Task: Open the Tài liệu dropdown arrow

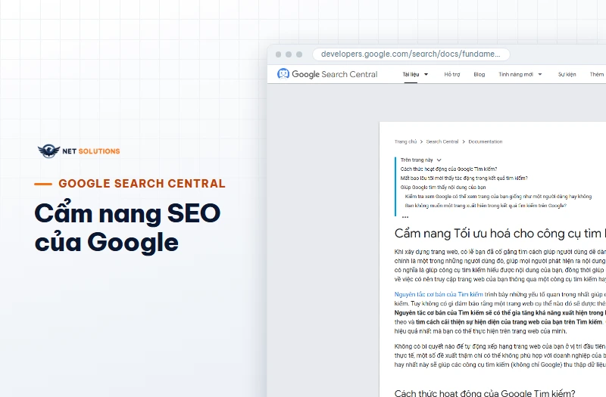Action: pos(426,74)
